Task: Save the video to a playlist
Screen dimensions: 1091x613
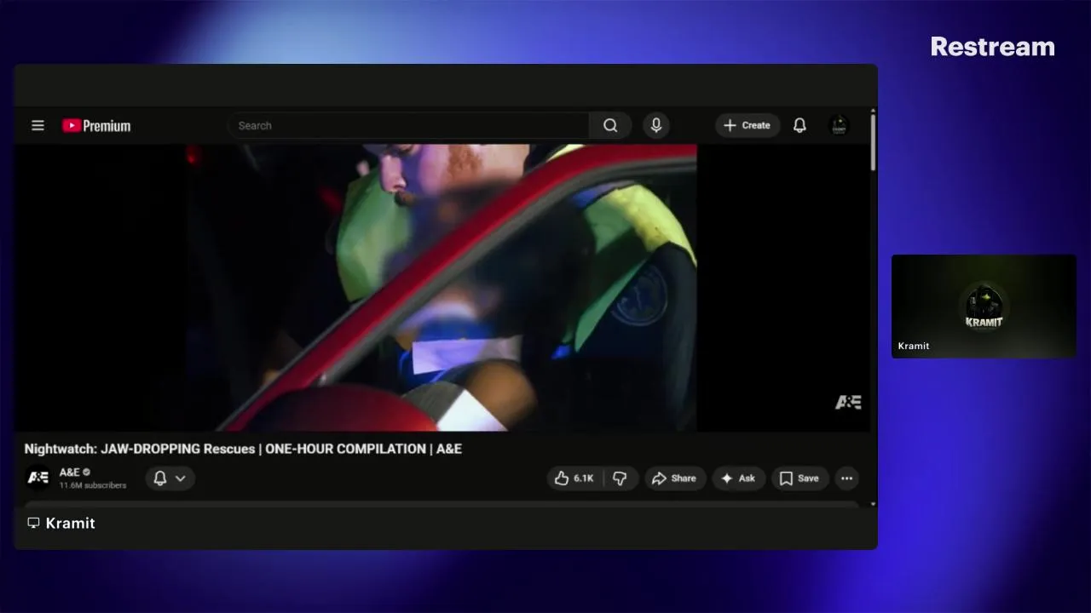Action: (799, 478)
